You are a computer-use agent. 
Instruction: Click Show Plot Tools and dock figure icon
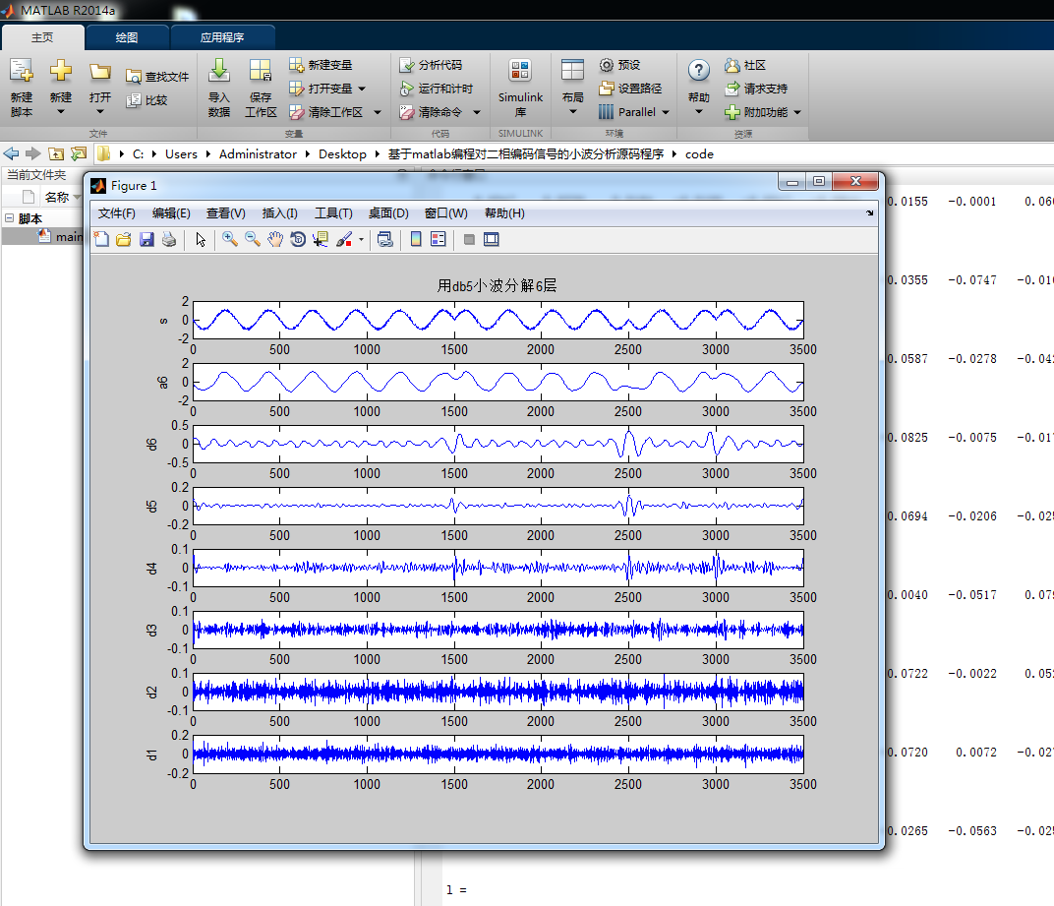tap(492, 239)
